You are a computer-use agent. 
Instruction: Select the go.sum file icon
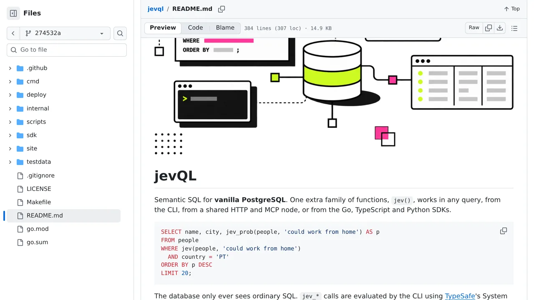coord(20,242)
